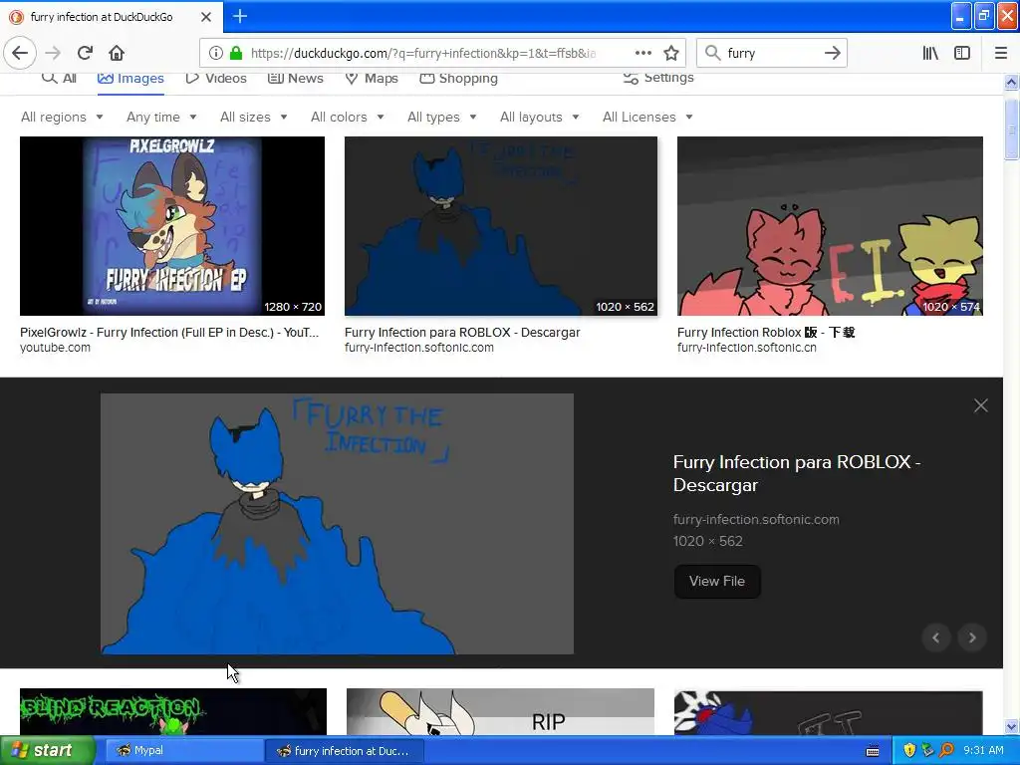Viewport: 1020px width, 765px height.
Task: Click furry-infection.softonic.com in detail panel
Action: 756,520
